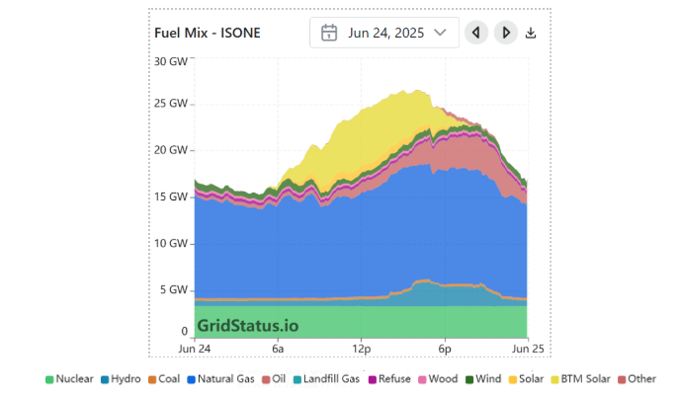Click the Jun 24 axis label
The image size is (677, 394).
(195, 349)
